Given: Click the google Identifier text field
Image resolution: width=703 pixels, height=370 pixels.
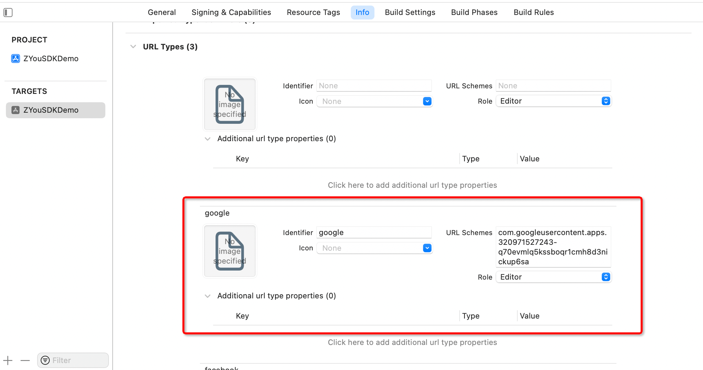Looking at the screenshot, I should [374, 232].
